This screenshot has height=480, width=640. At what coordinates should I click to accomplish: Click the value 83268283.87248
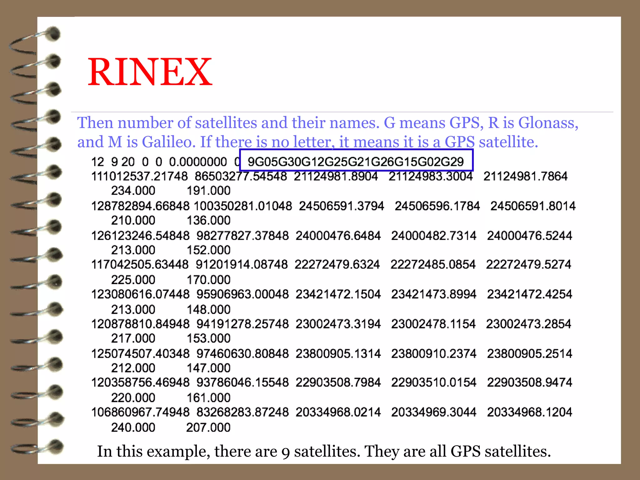pyautogui.click(x=243, y=412)
